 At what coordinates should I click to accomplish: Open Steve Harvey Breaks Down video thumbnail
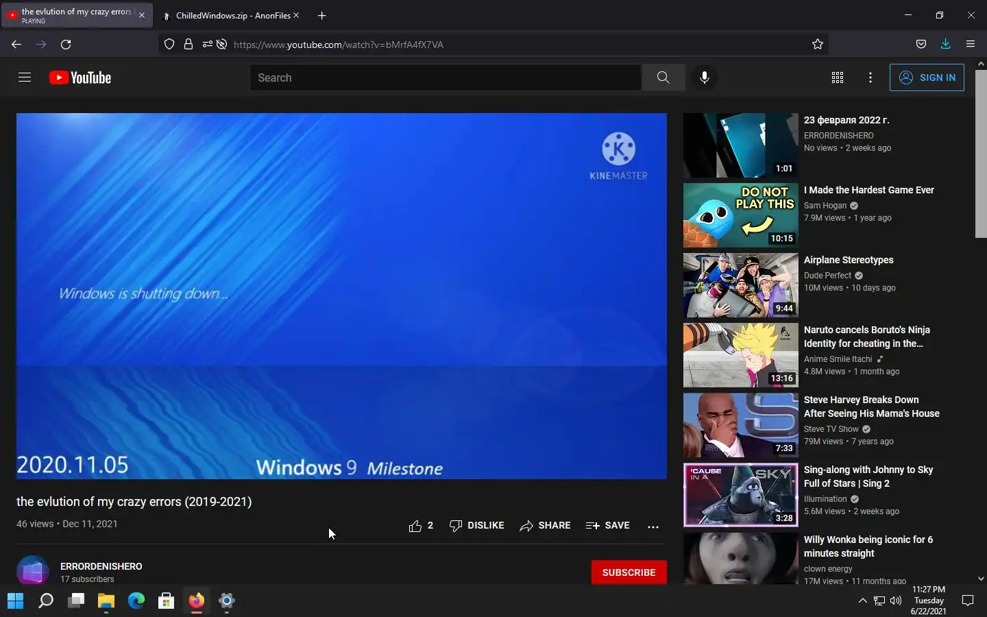pos(741,425)
